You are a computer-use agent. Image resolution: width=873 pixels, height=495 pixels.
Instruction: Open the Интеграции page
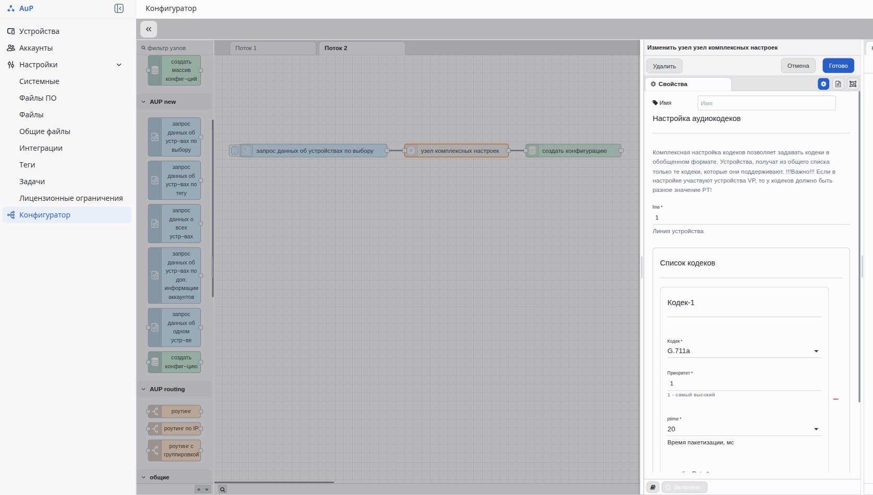pyautogui.click(x=41, y=148)
